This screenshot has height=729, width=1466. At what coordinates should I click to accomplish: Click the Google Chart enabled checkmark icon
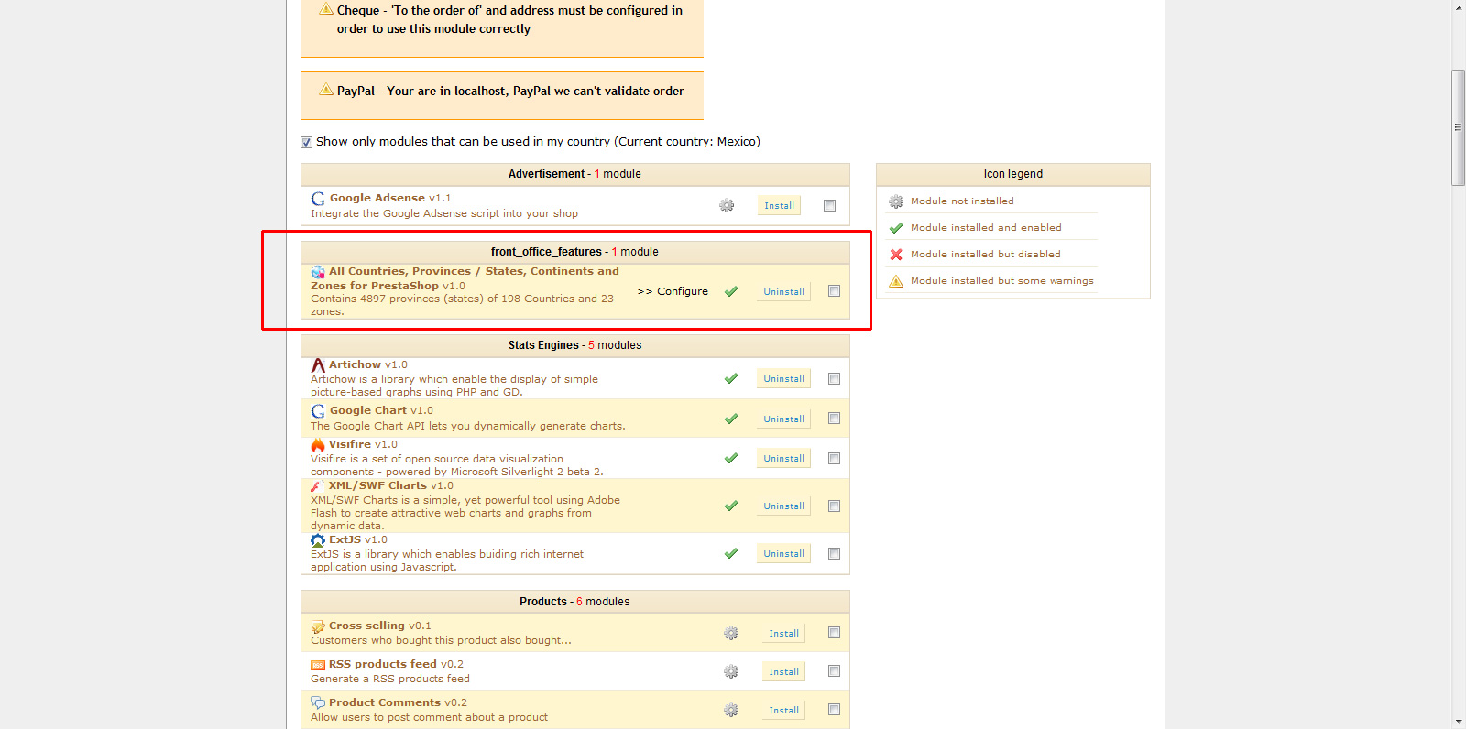731,419
